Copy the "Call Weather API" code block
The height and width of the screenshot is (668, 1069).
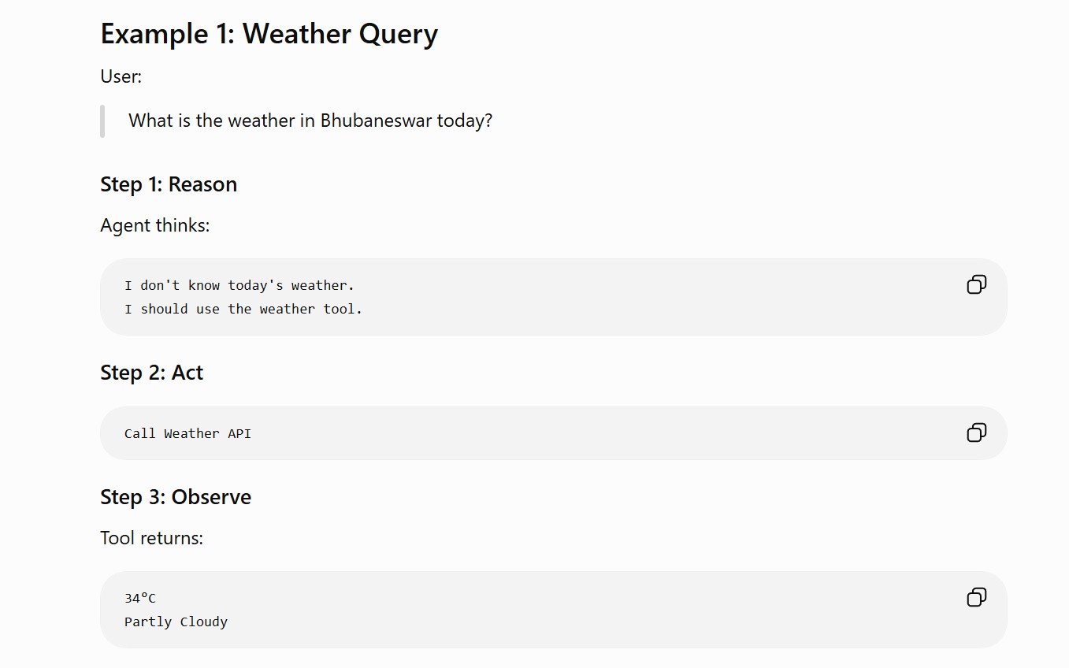click(x=976, y=432)
